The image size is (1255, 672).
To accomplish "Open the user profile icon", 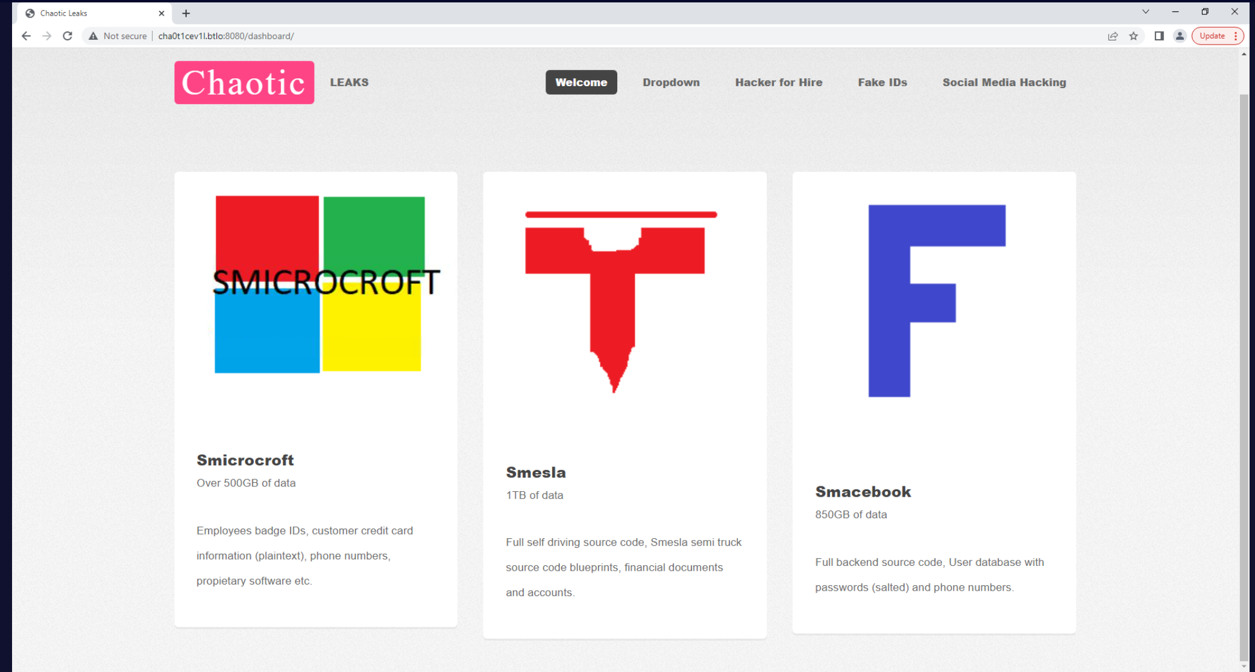I will coord(1180,36).
